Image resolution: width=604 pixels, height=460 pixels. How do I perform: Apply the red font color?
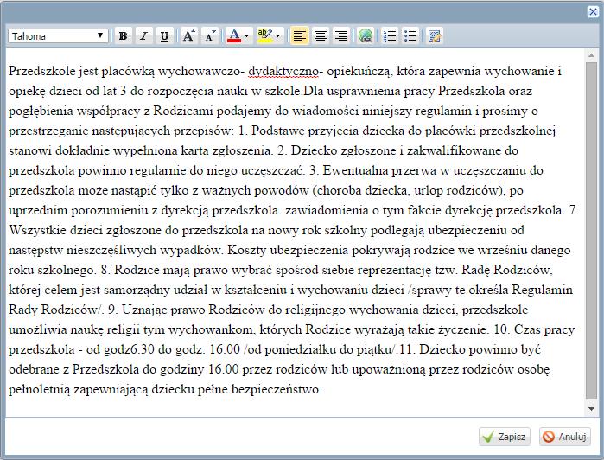234,36
